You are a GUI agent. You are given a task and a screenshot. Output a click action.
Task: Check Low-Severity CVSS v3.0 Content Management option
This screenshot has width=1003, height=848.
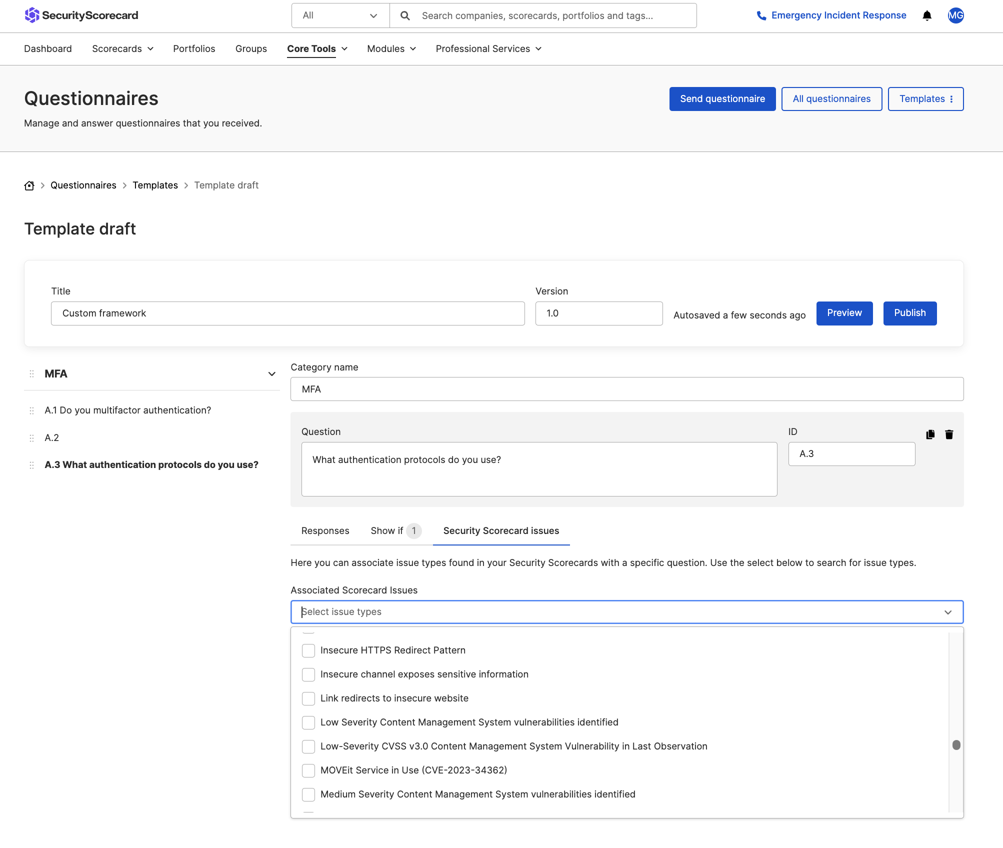coord(308,746)
